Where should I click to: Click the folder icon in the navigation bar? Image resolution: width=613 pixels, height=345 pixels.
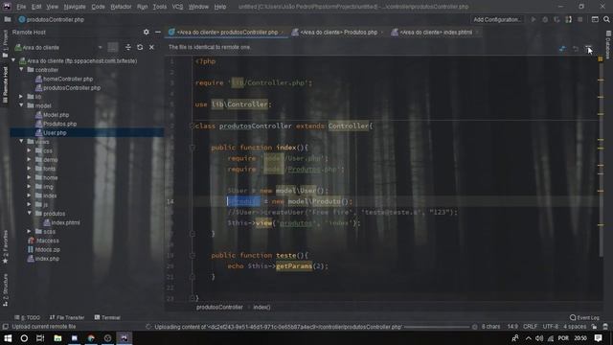tap(8, 19)
